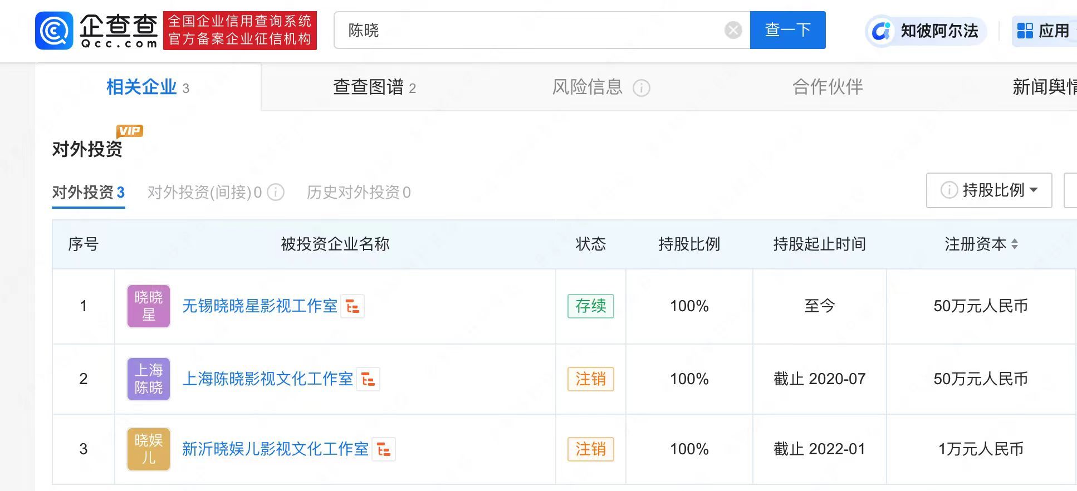Open 无锡晓晓星影视工作室 company link
Image resolution: width=1077 pixels, height=491 pixels.
pos(260,306)
